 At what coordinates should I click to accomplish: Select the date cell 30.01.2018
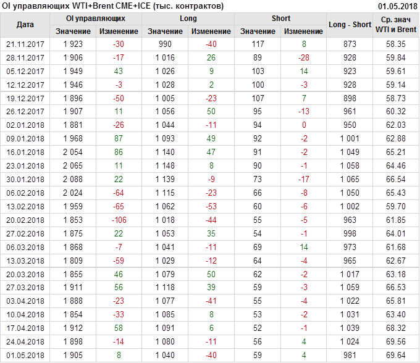coord(25,180)
